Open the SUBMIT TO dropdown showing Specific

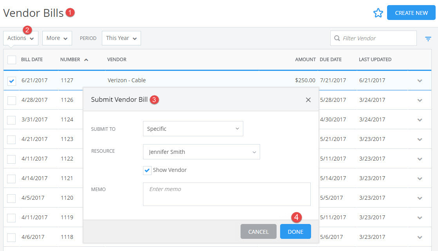(193, 128)
